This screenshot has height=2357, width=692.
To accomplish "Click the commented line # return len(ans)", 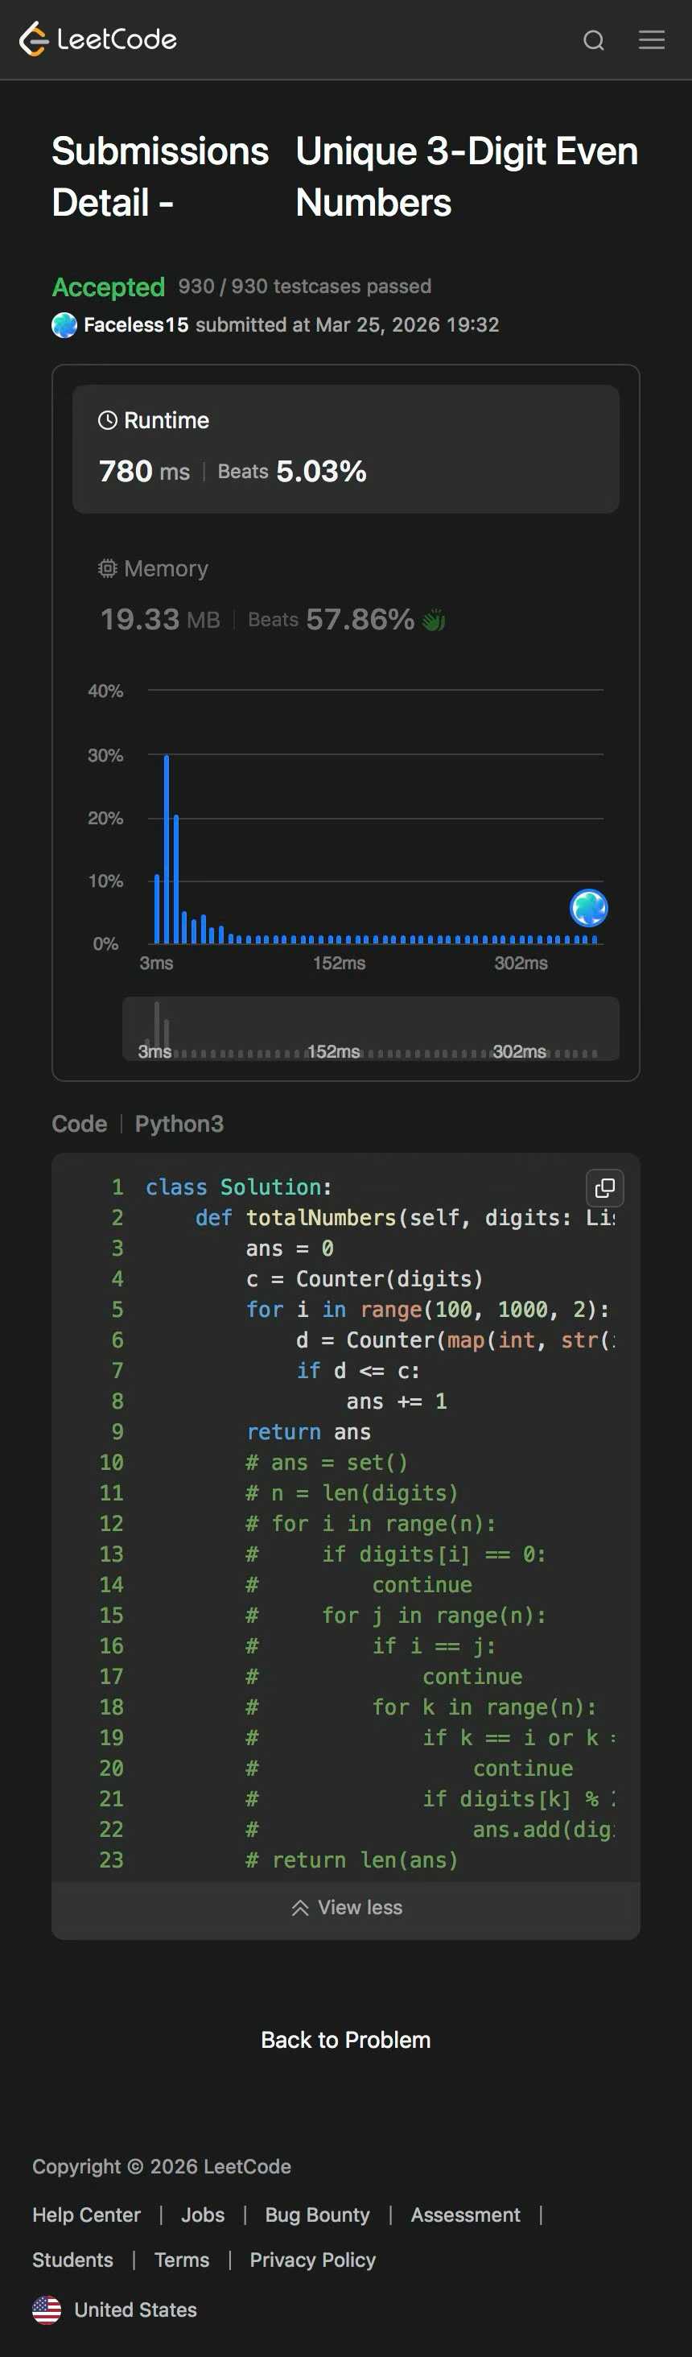I will coord(352,1860).
